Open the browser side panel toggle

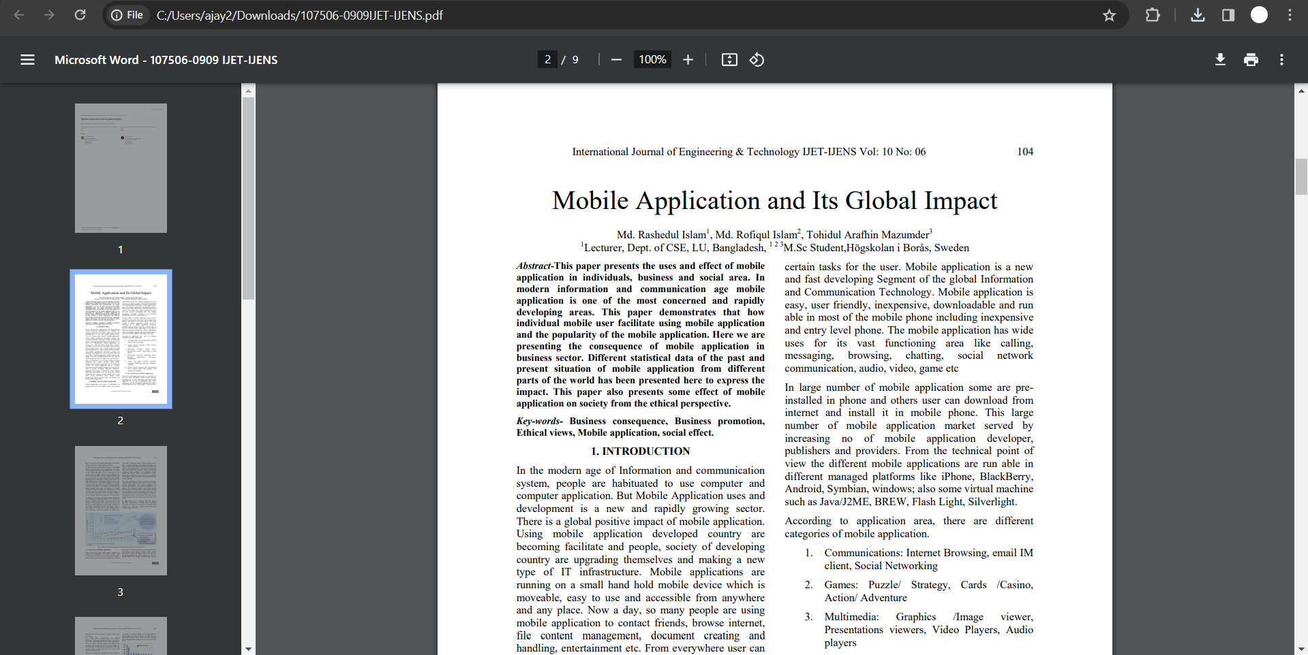click(1228, 14)
